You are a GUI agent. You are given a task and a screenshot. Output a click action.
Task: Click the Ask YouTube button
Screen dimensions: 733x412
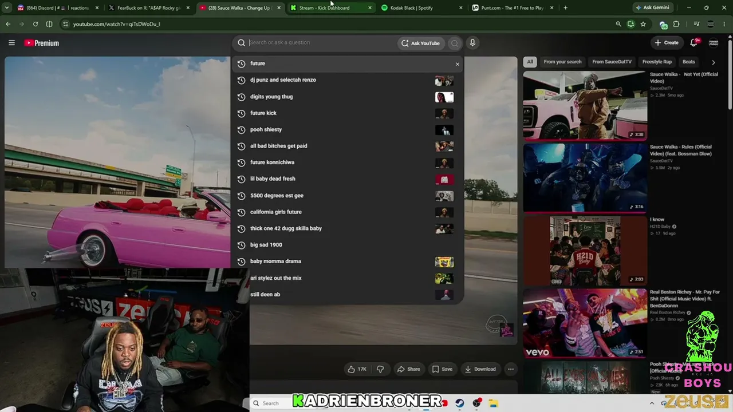420,43
